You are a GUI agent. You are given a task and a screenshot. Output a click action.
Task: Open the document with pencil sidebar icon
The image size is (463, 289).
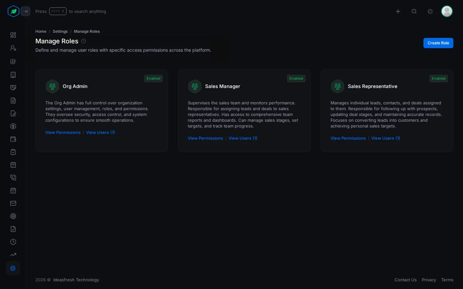13,113
